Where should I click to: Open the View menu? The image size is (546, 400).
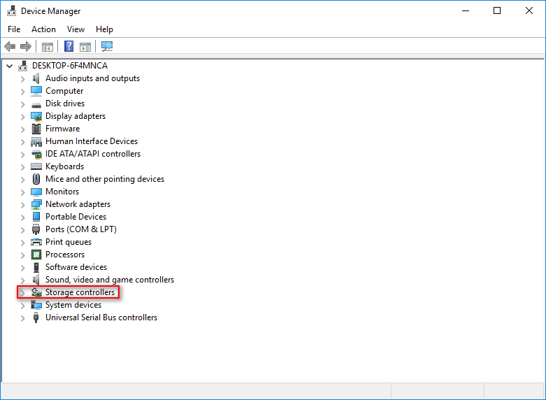click(76, 29)
